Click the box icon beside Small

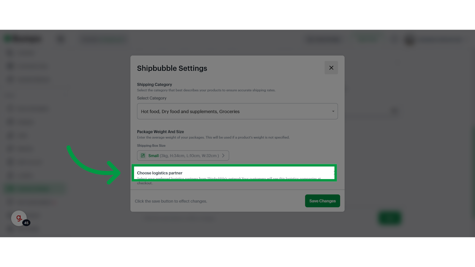coord(143,155)
